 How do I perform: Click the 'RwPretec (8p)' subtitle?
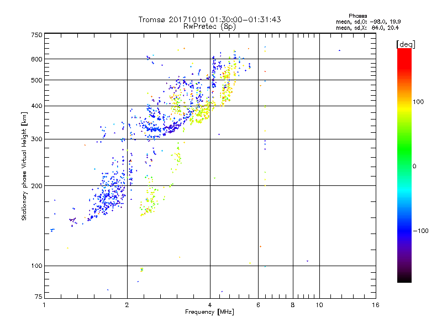click(209, 27)
